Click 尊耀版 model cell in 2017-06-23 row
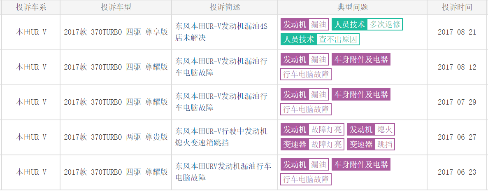The height and width of the screenshot is (192, 488). pos(116,172)
